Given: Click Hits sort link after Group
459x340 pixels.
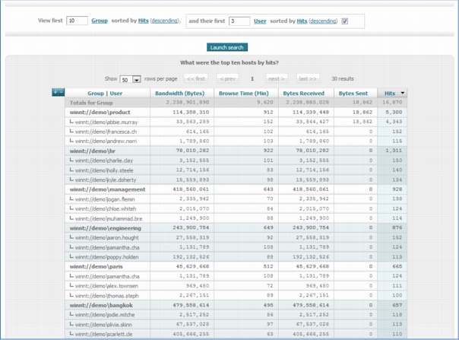Looking at the screenshot, I should [143, 21].
